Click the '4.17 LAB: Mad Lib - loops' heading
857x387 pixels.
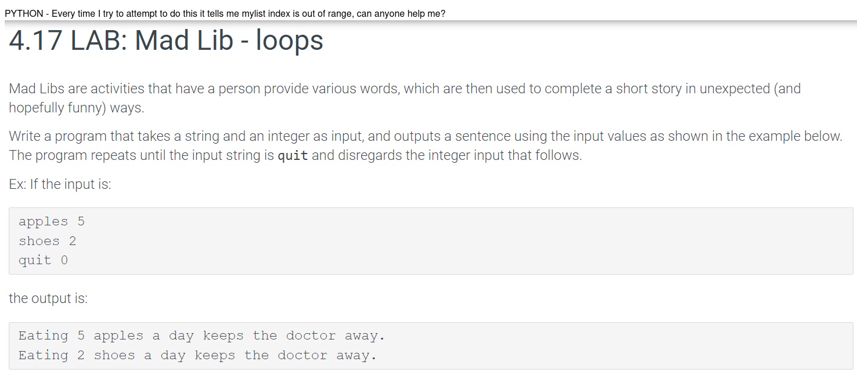(x=166, y=41)
